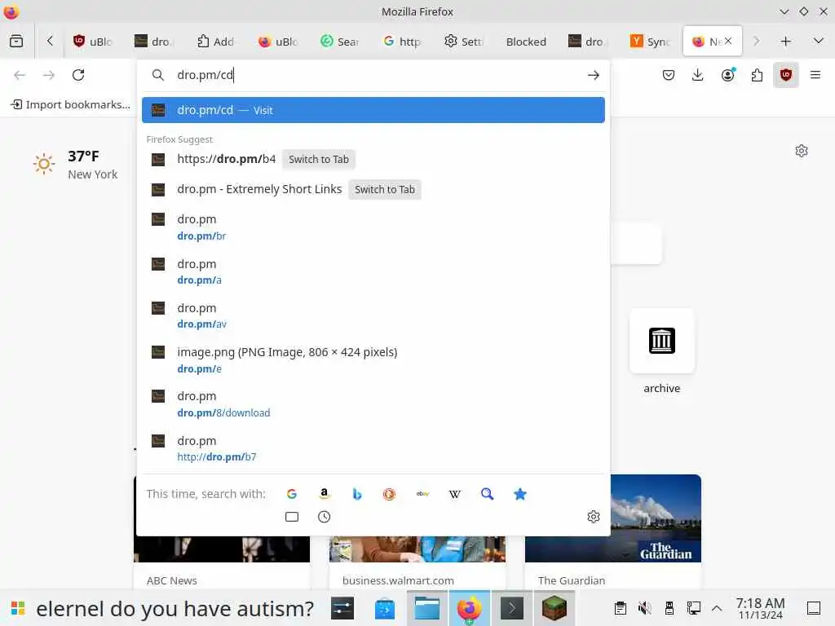Toggle the muted volume tray icon

click(x=644, y=608)
